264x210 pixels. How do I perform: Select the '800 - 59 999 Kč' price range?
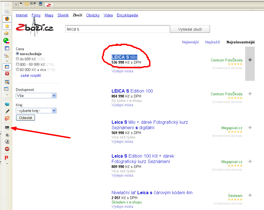[x=17, y=64]
